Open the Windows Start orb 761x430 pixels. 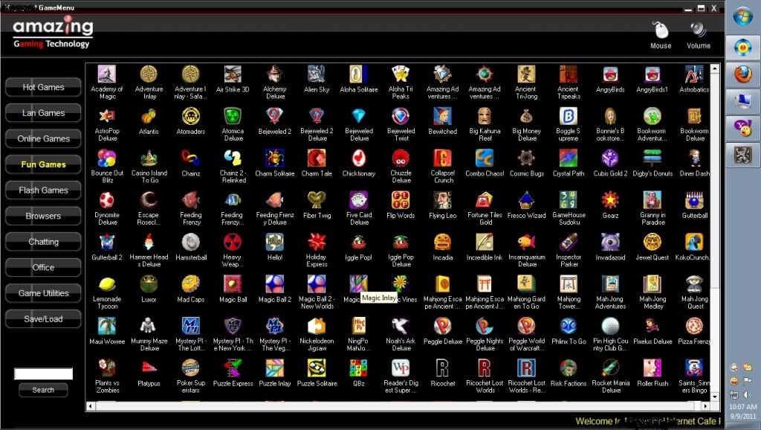[x=742, y=18]
